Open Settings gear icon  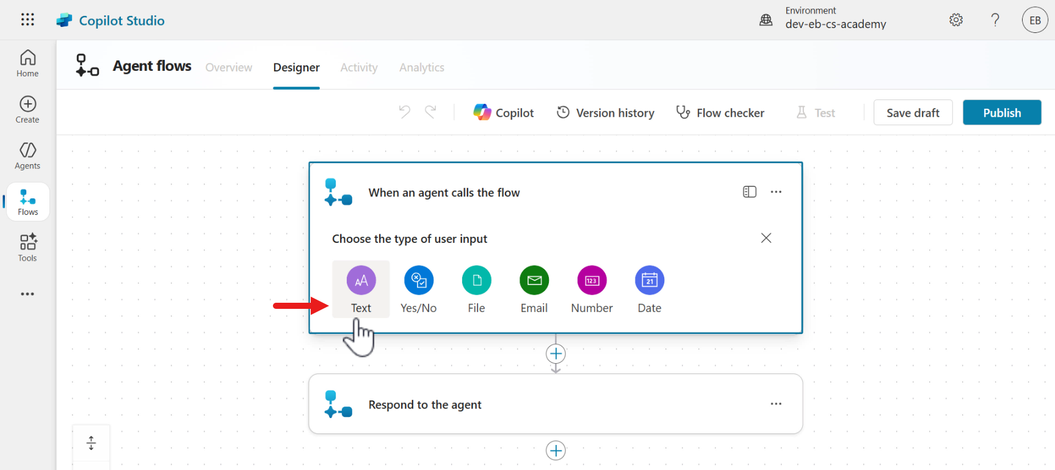click(x=956, y=20)
